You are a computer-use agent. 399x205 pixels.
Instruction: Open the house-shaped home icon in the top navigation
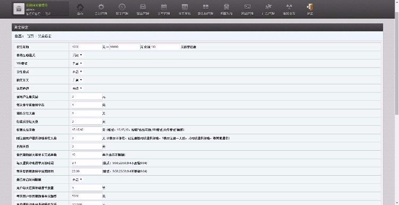80,7
